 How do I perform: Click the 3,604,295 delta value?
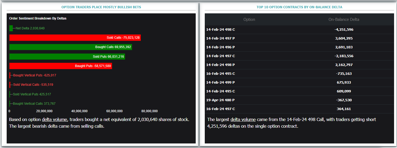[344, 38]
